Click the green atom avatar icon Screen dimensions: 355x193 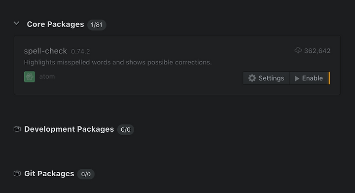point(30,77)
